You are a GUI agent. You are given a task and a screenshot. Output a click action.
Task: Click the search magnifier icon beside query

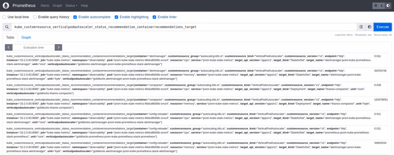(7, 27)
